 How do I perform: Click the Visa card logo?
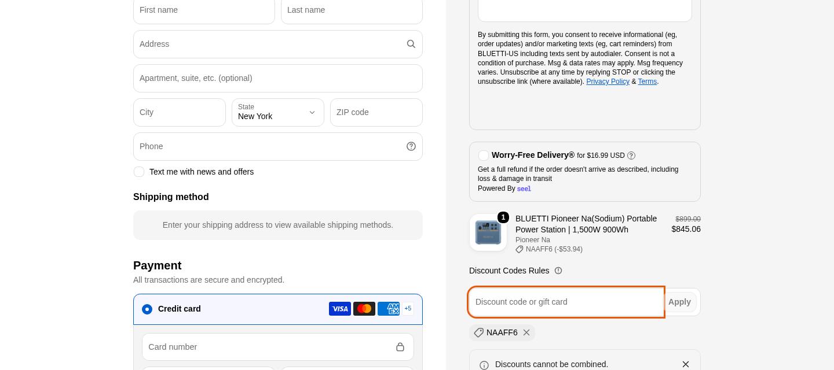point(340,309)
